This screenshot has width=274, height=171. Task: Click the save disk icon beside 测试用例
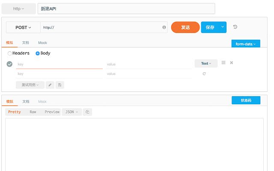click(x=60, y=85)
